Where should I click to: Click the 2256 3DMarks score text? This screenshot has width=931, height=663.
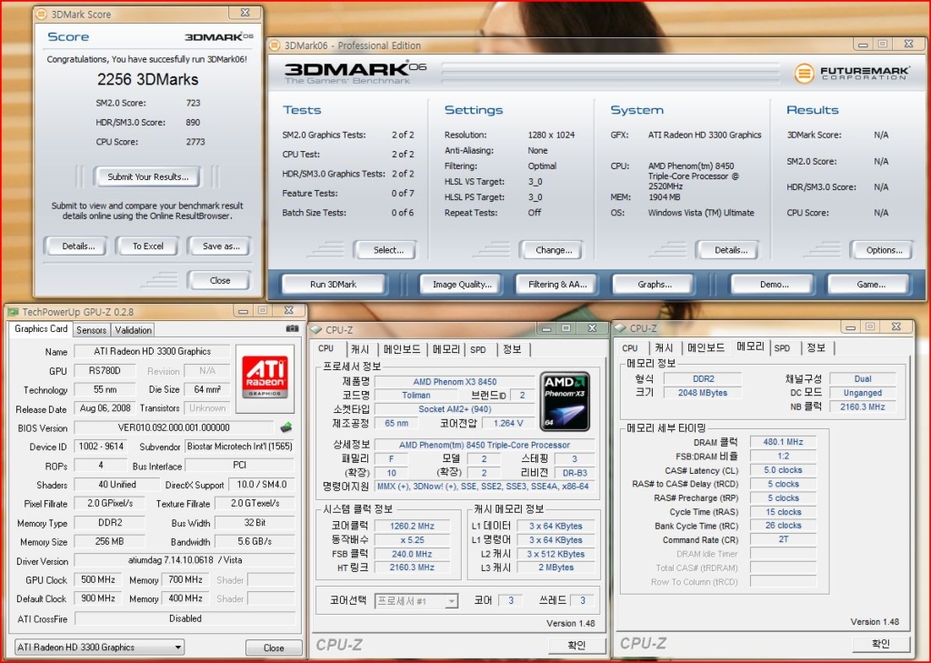(x=147, y=80)
